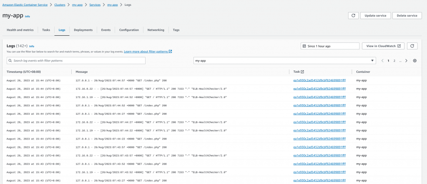Open the Since 1 hour ago time selector
427x184 pixels.
pos(330,46)
